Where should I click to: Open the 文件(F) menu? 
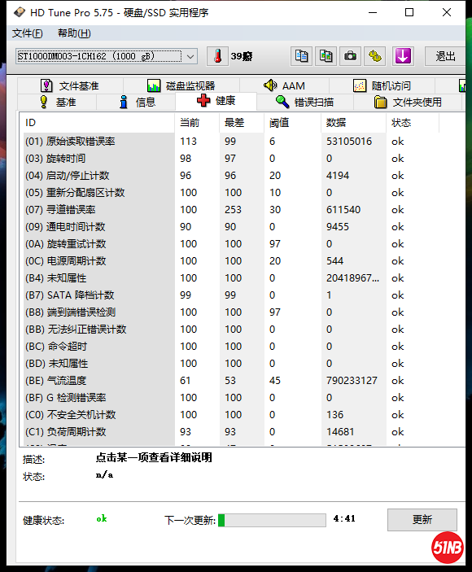coord(28,33)
